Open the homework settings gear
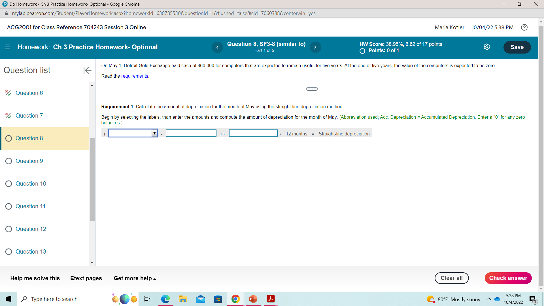Screen dimensions: 544x306 pyautogui.click(x=487, y=47)
